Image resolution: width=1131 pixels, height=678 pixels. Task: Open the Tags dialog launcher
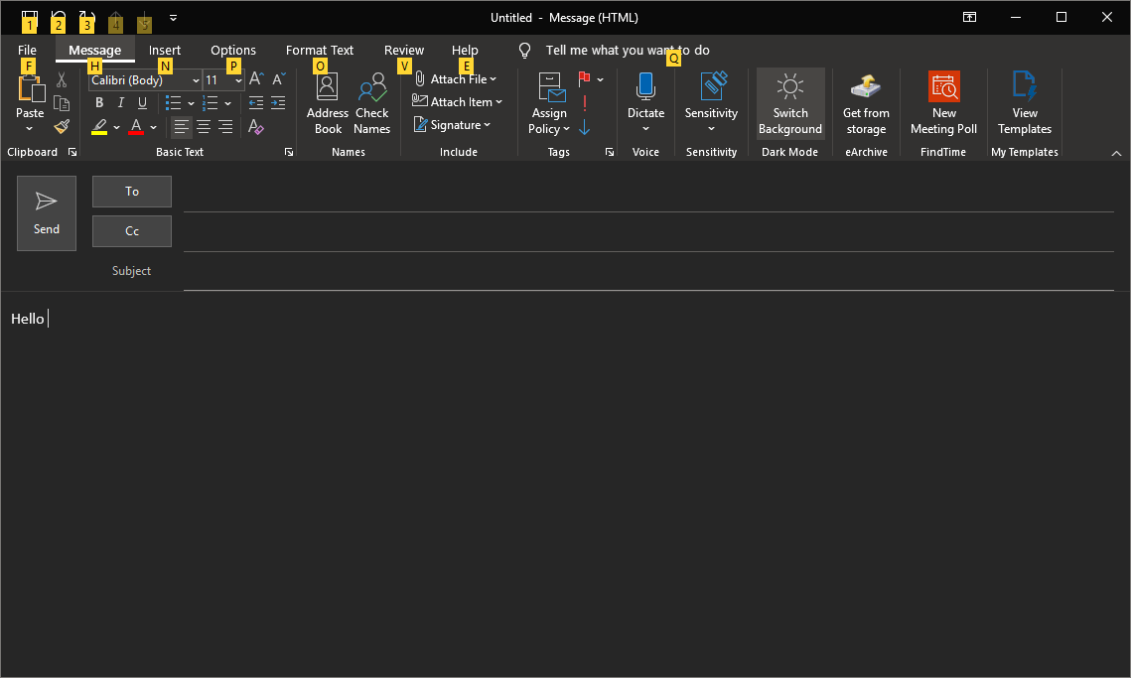coord(610,152)
